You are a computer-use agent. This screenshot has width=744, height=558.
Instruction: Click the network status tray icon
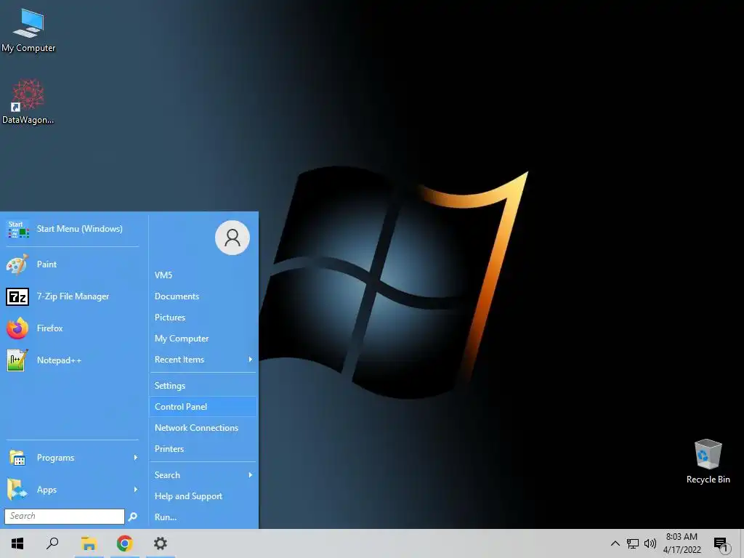point(633,543)
